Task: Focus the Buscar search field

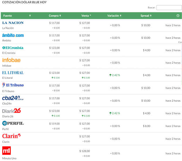Action: pos(169,8)
